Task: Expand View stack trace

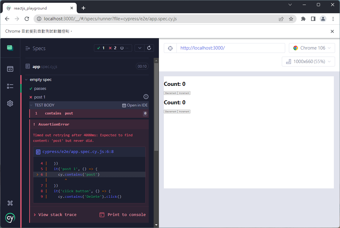Action: pyautogui.click(x=55, y=215)
